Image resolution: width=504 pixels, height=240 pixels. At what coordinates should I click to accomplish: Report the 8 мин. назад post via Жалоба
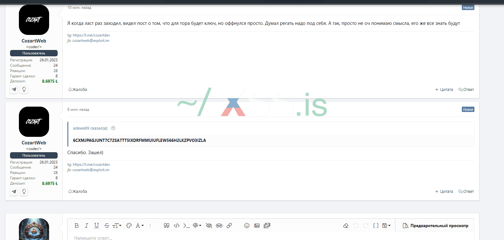click(x=78, y=192)
